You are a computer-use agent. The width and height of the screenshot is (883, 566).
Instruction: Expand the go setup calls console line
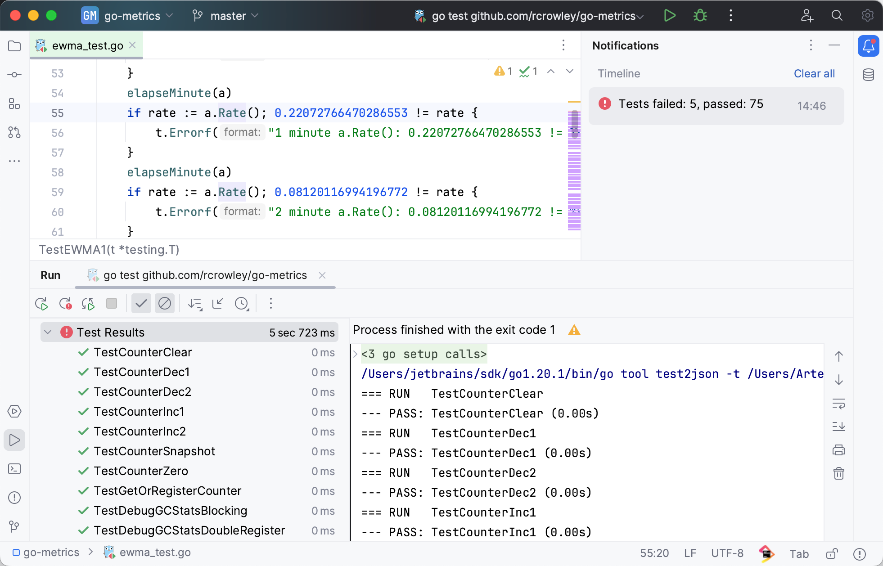[355, 354]
